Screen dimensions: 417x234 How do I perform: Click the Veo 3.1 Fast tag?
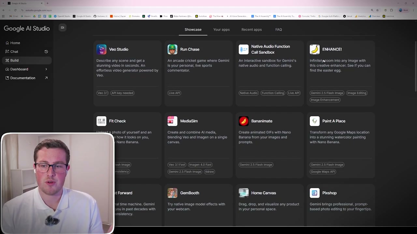(177, 165)
